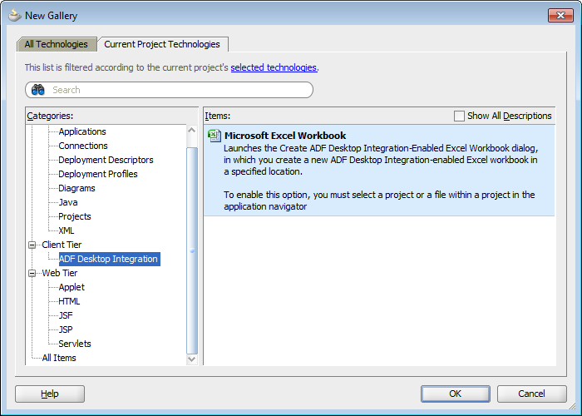This screenshot has height=416, width=582.
Task: Open Help for this dialog
Action: pos(50,394)
